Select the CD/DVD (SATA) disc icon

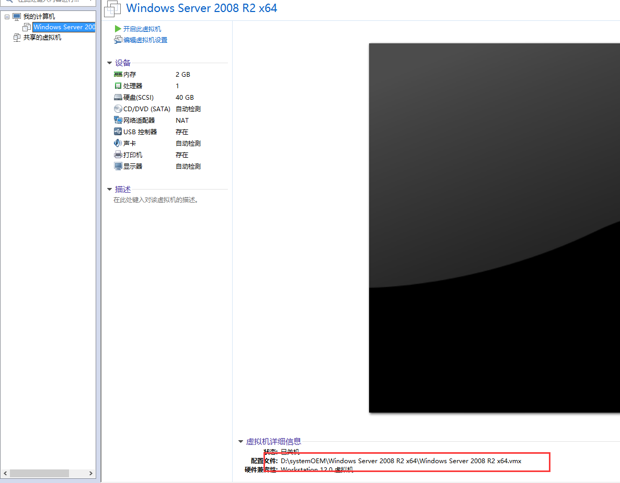click(118, 109)
